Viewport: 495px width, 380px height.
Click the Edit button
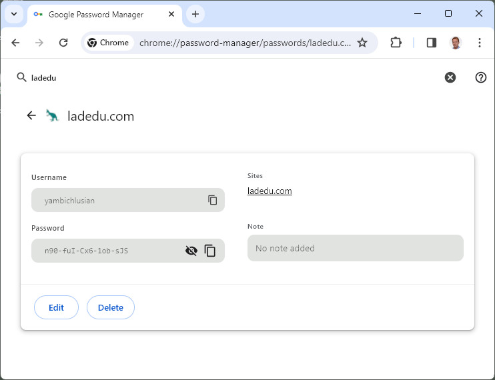pyautogui.click(x=56, y=307)
